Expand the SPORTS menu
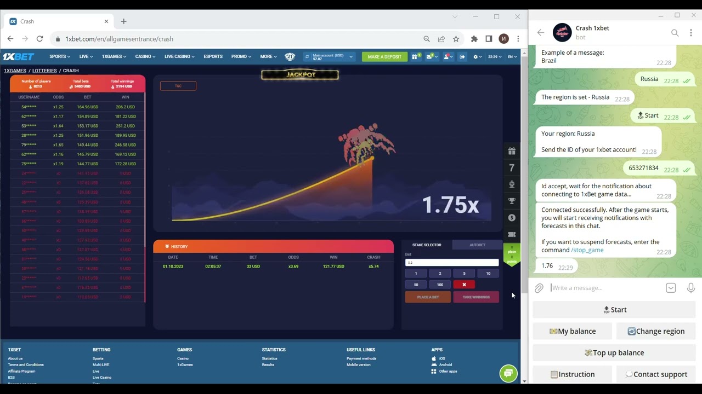702x394 pixels. pos(60,56)
